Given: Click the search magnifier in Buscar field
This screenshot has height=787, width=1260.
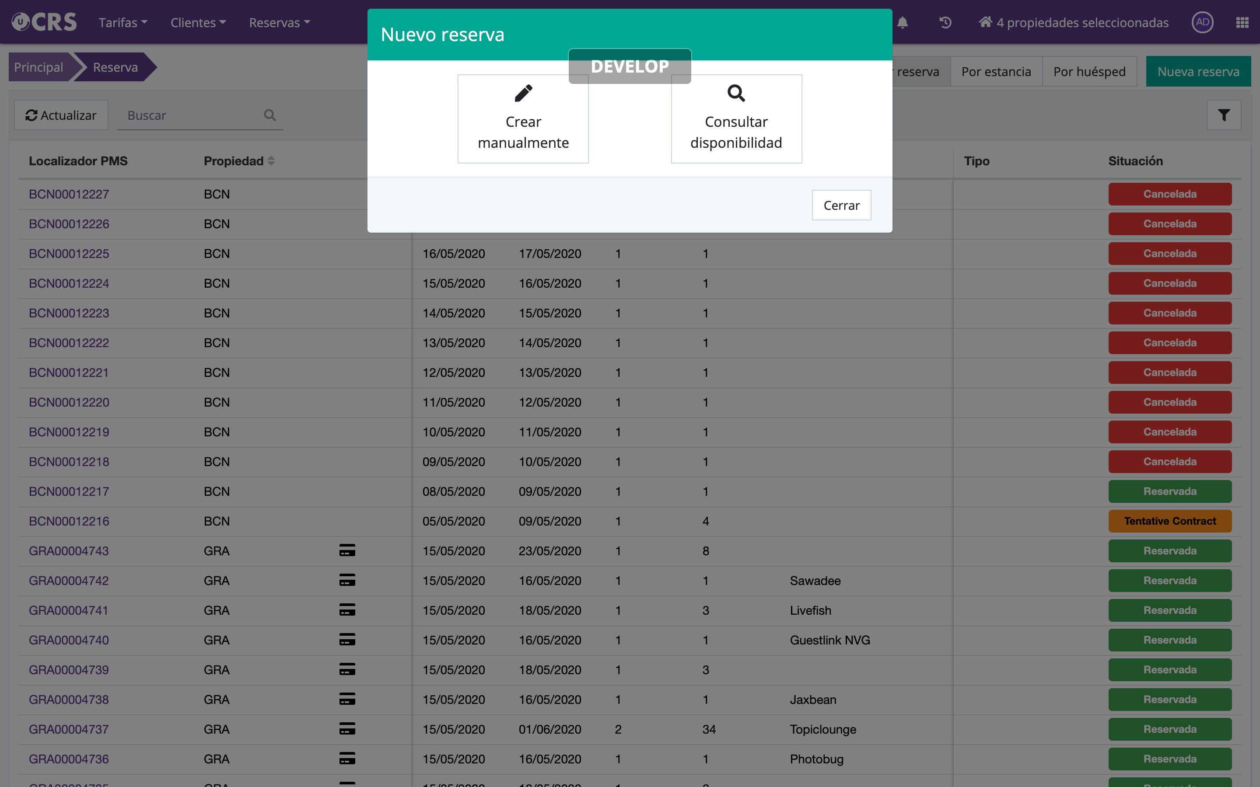Looking at the screenshot, I should click(x=269, y=115).
